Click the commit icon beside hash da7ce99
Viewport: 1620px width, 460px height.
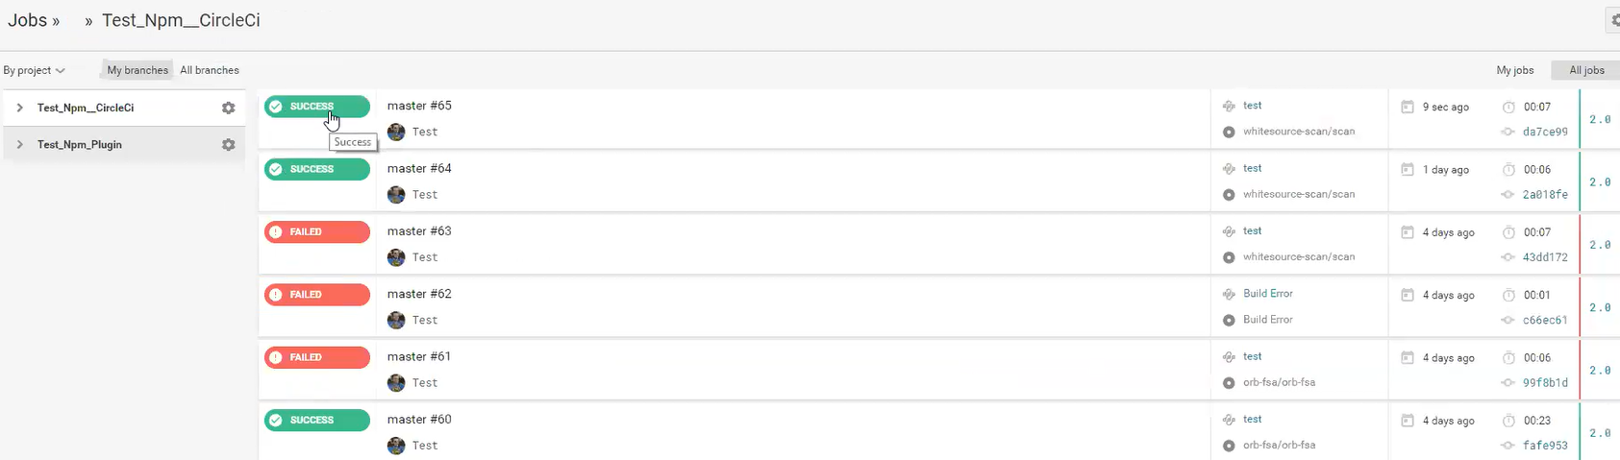[1508, 132]
